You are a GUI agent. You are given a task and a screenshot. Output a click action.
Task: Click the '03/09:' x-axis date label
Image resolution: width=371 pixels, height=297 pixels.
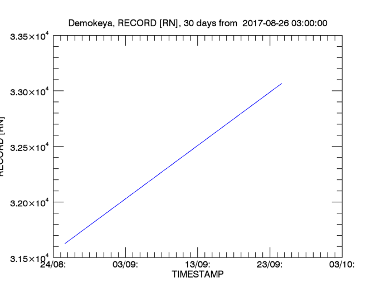click(x=126, y=265)
